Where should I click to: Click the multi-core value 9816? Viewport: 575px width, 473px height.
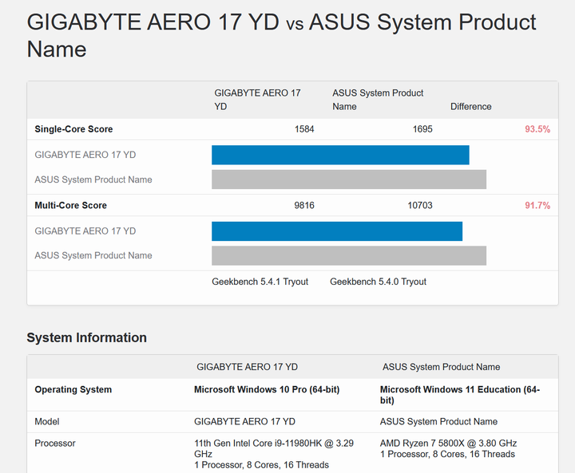point(304,206)
